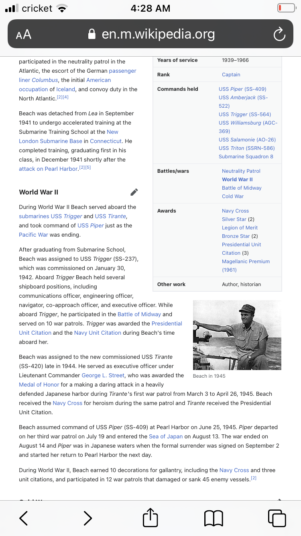Open Silver Star link
Image resolution: width=301 pixels, height=536 pixels.
pyautogui.click(x=234, y=219)
